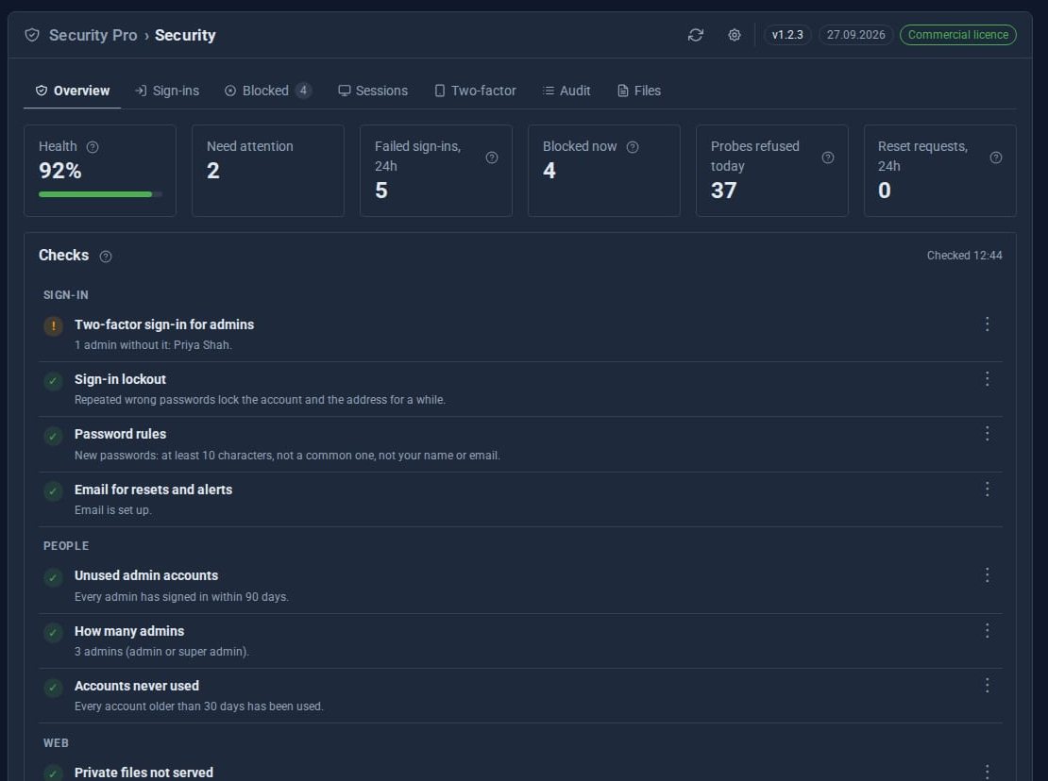Click text '1 admin without it: Priya Shah.'

click(x=153, y=345)
